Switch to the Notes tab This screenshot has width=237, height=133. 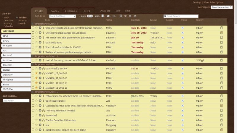coord(55,11)
